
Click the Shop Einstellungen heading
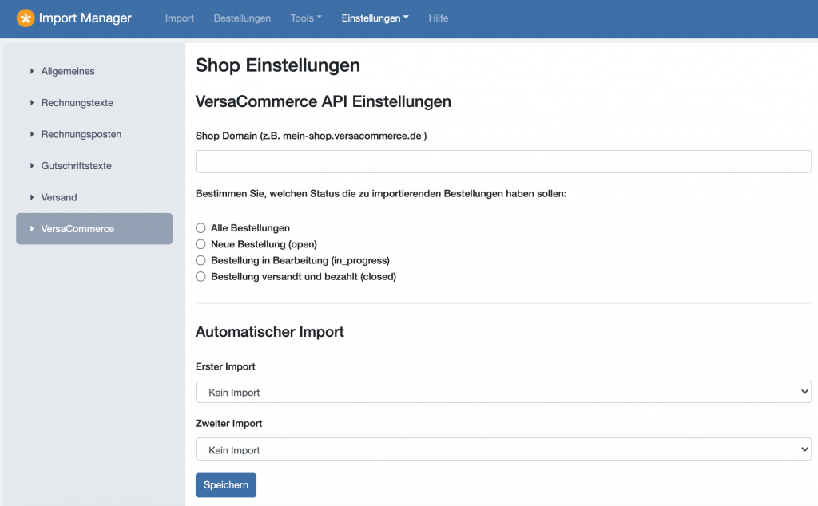(x=277, y=65)
